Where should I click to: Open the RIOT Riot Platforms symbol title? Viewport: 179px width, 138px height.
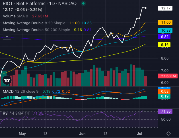[x=40, y=3]
